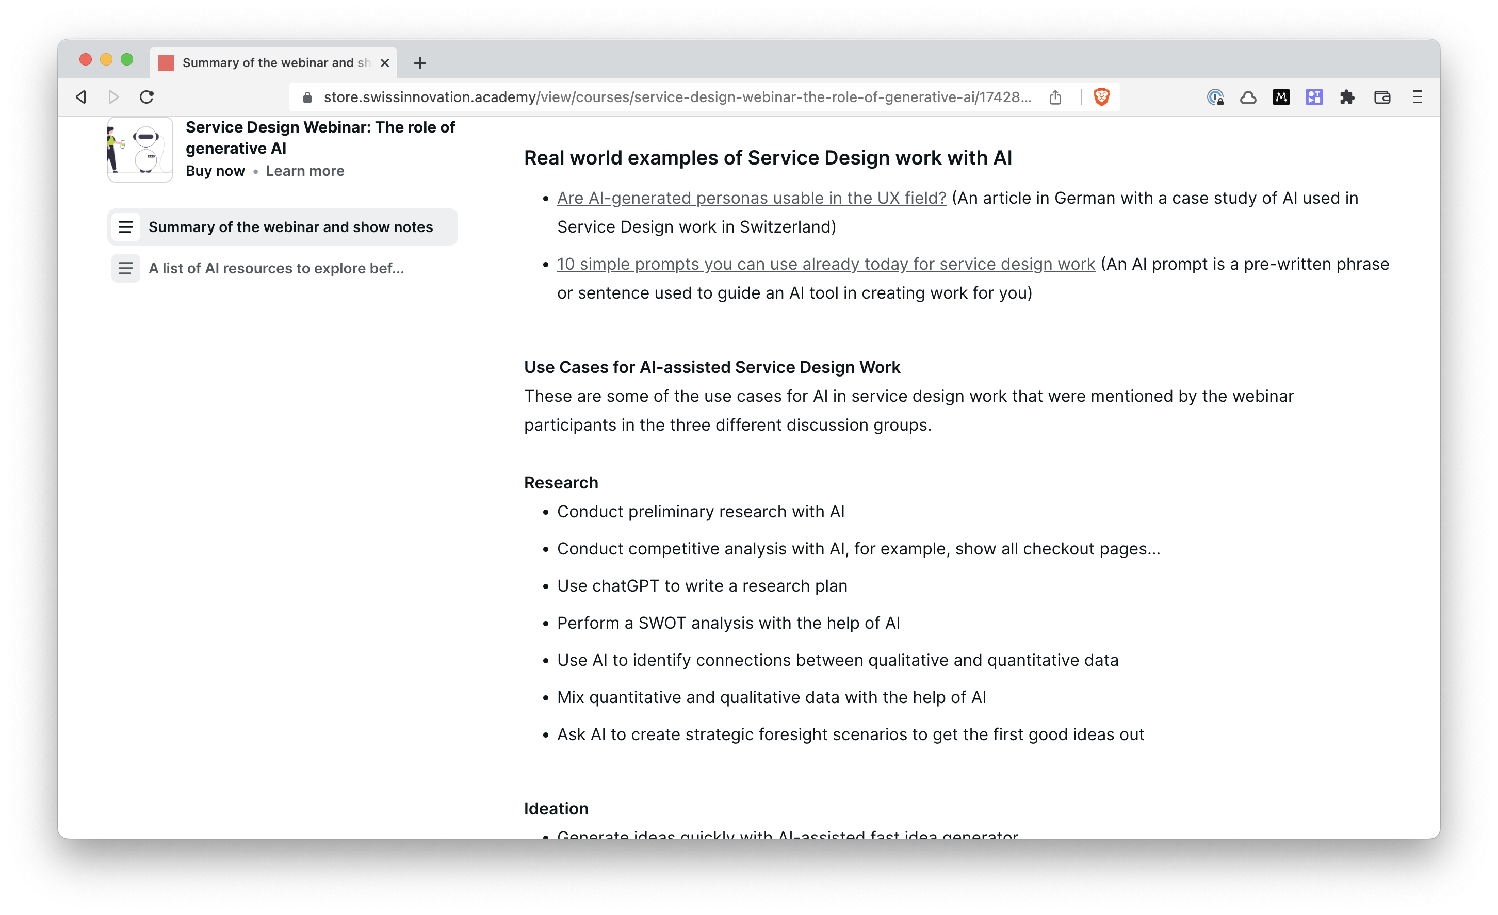The height and width of the screenshot is (915, 1498).
Task: Click the cloud extension icon
Action: [1248, 97]
